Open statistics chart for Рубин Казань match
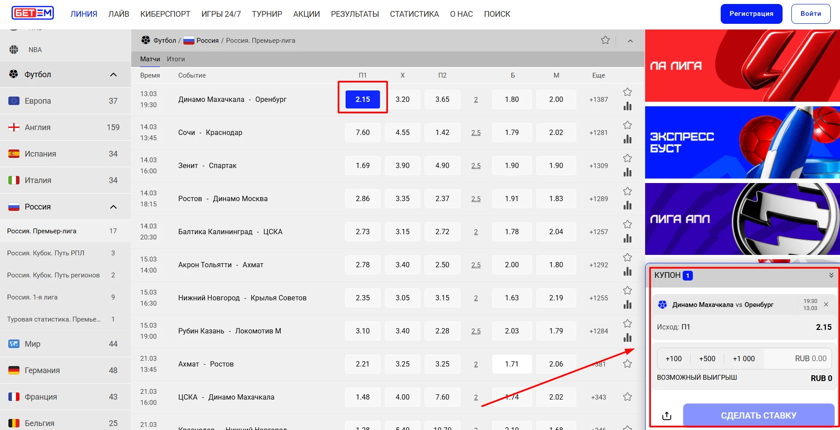 point(627,338)
